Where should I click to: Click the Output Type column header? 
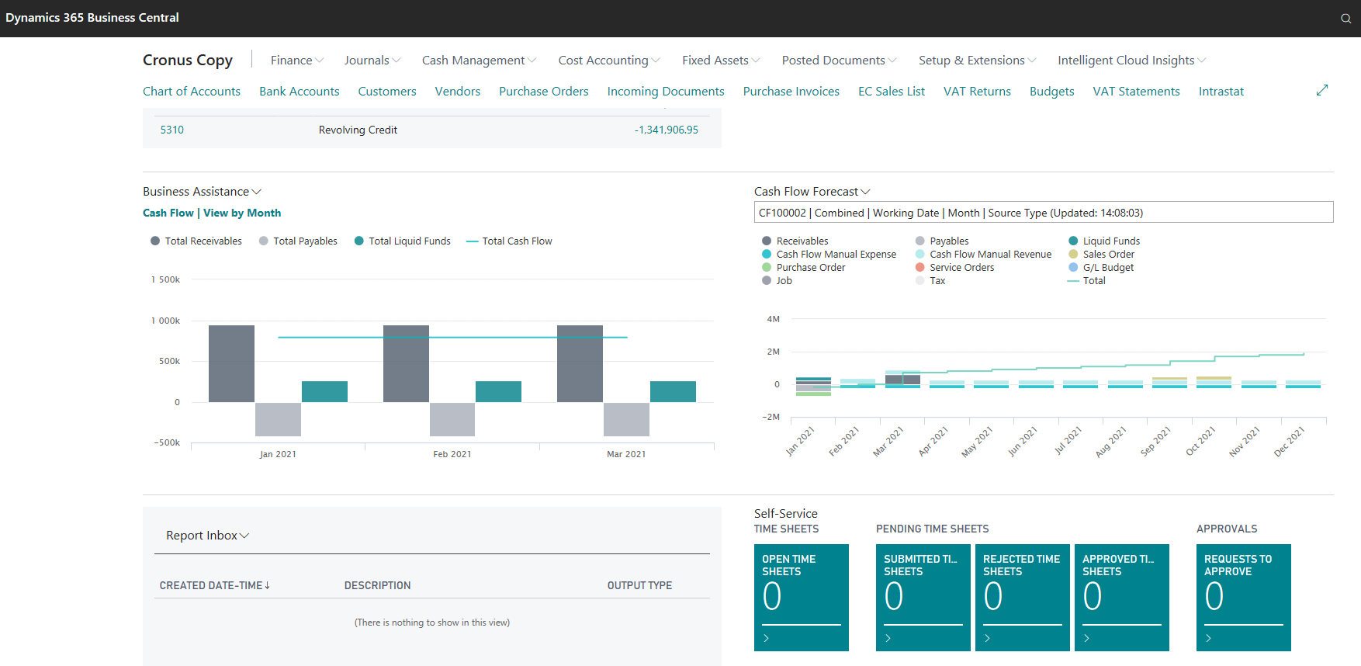pos(639,585)
